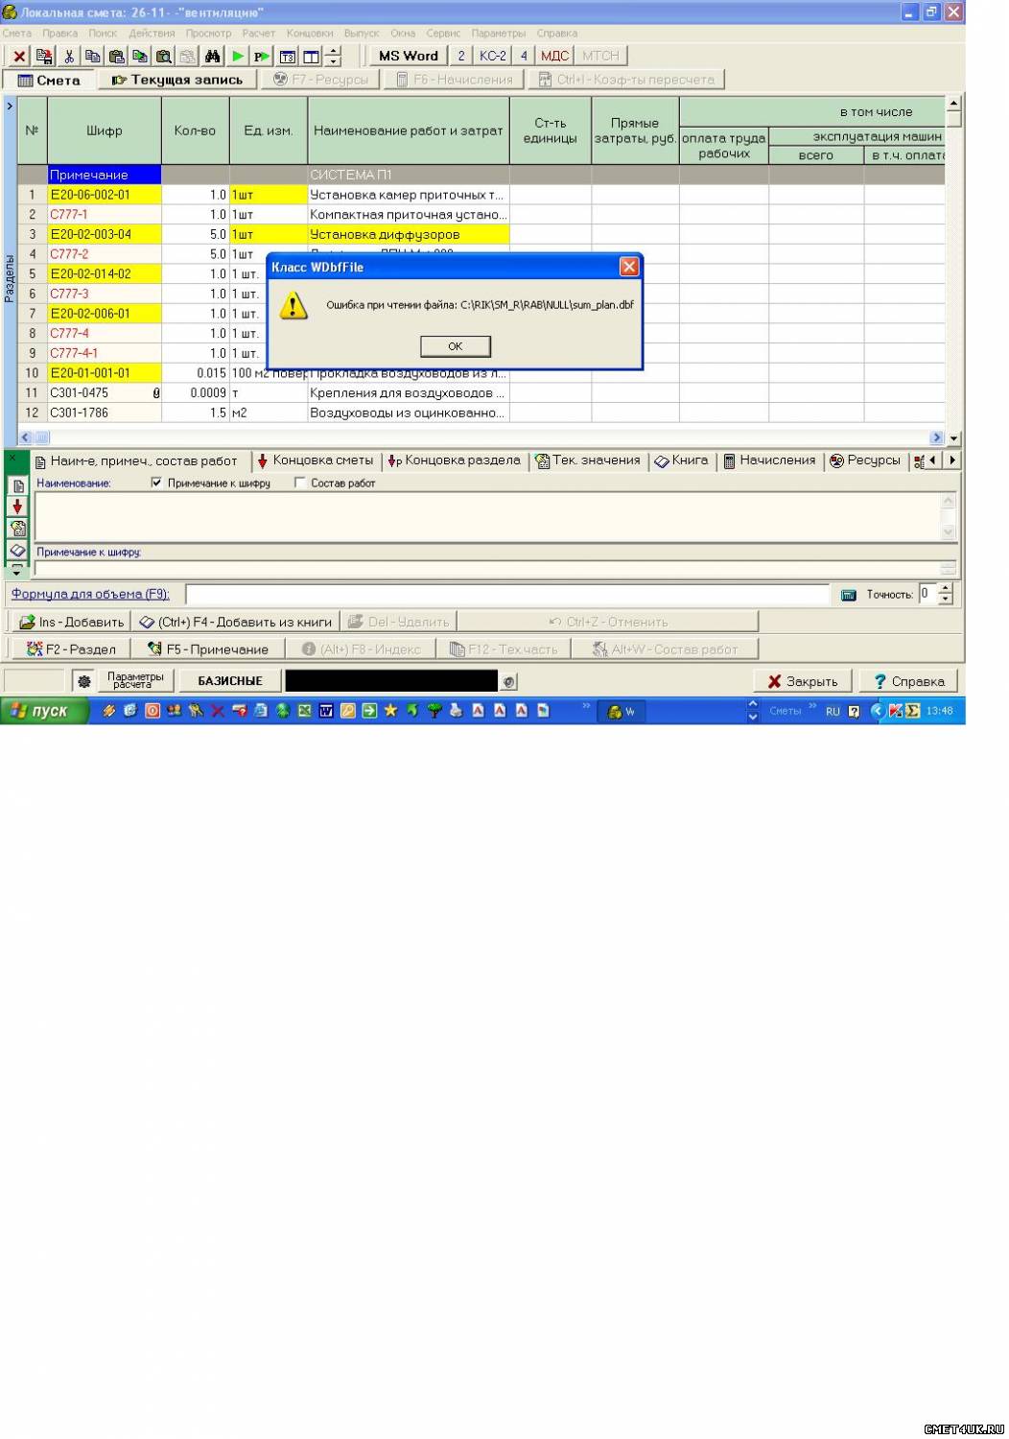This screenshot has width=1009, height=1439.
Task: Open the Ресурсы bottom tab
Action: (864, 460)
